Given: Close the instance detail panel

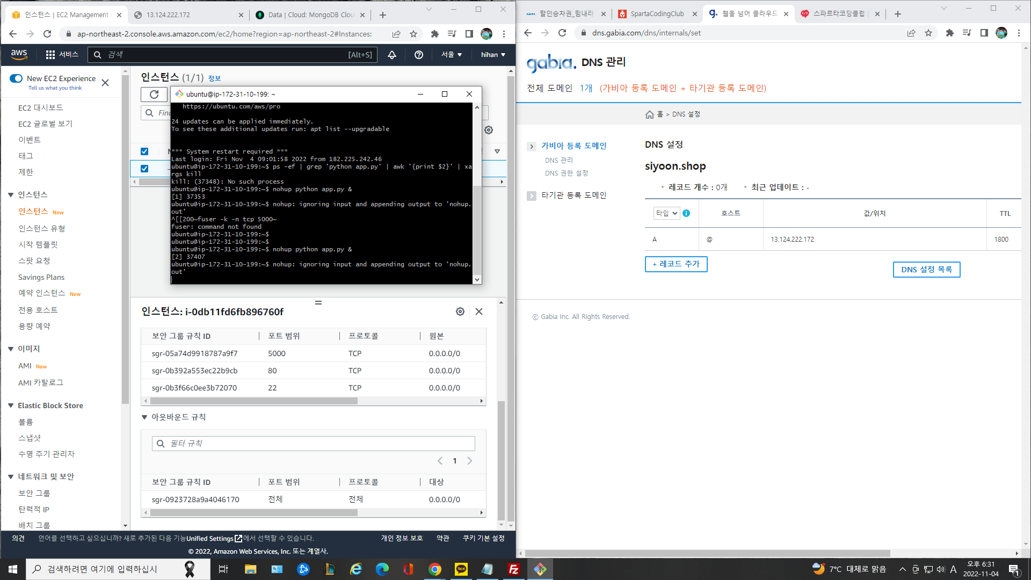Looking at the screenshot, I should point(479,311).
